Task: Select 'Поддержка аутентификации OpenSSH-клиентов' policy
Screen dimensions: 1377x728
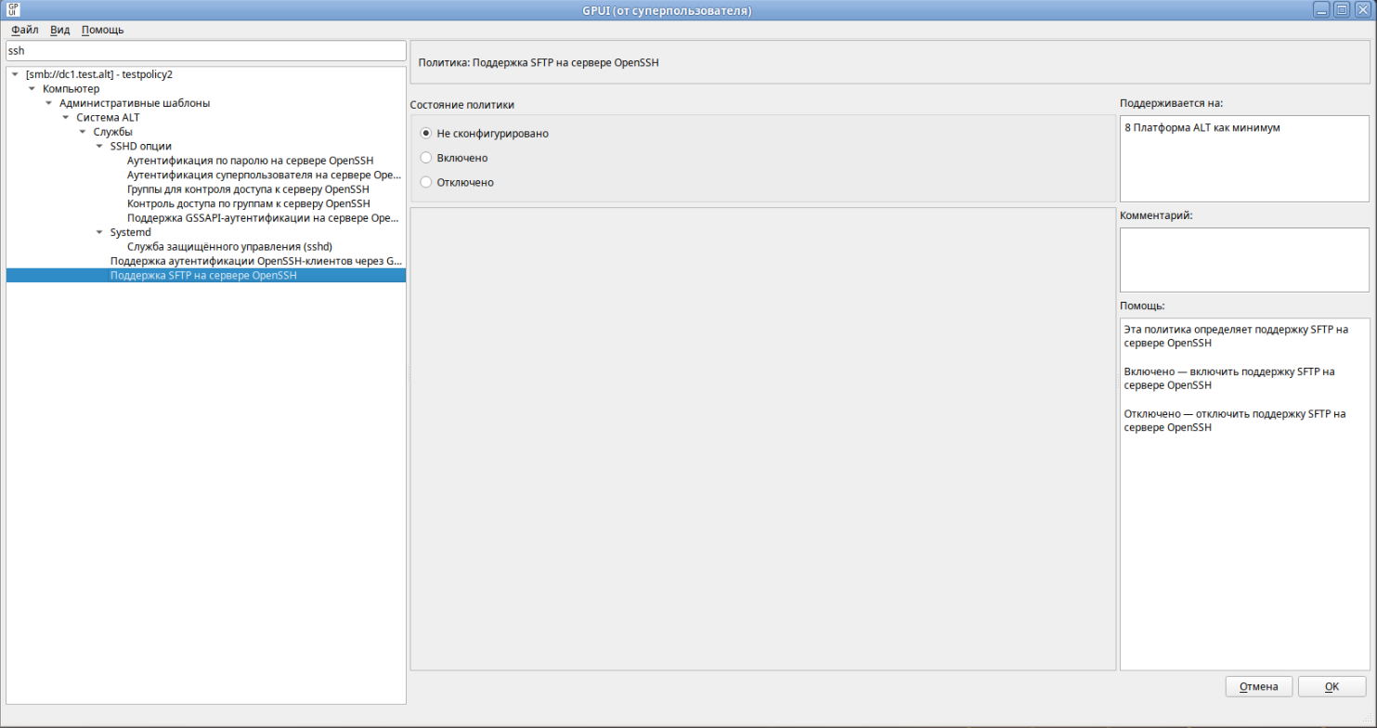Action: click(255, 261)
